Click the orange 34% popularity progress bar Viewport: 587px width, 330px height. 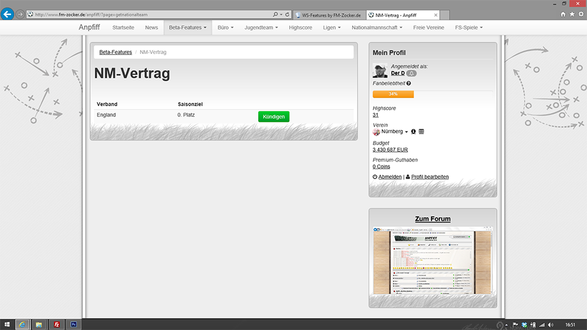click(x=393, y=94)
